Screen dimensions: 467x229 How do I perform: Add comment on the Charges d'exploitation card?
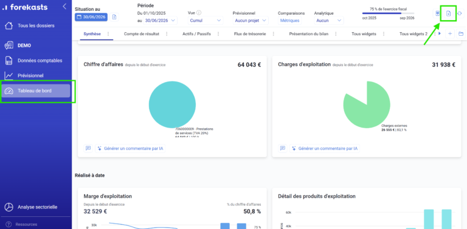pos(283,148)
